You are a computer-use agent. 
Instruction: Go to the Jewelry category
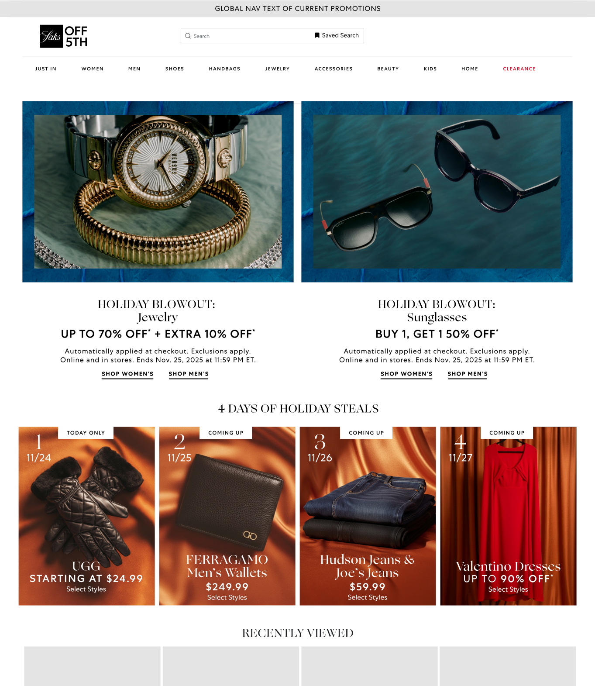click(277, 69)
